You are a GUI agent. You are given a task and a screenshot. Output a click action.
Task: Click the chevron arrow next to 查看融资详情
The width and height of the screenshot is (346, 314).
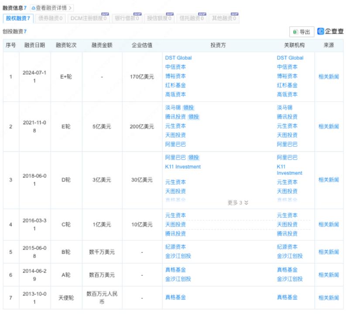click(70, 8)
